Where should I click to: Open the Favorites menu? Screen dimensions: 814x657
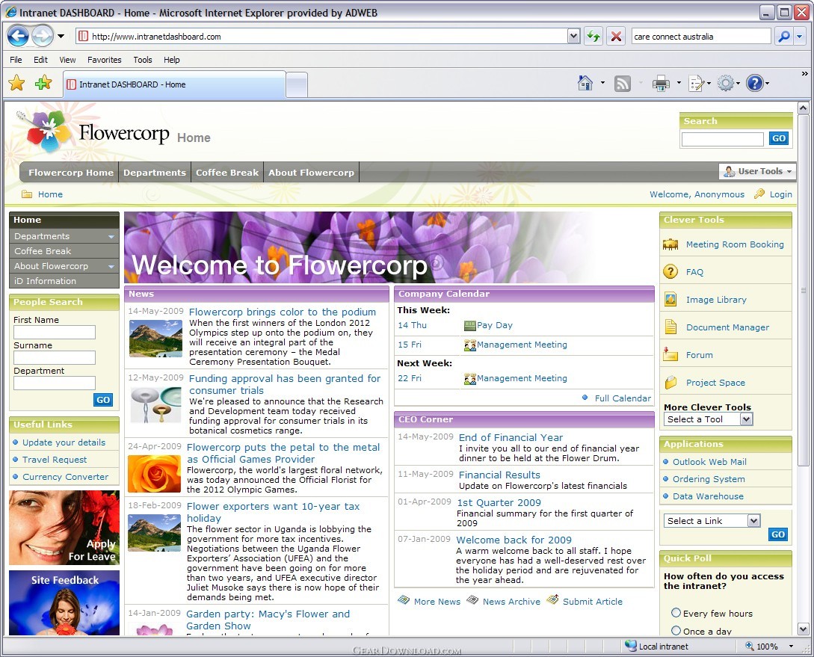[x=105, y=60]
